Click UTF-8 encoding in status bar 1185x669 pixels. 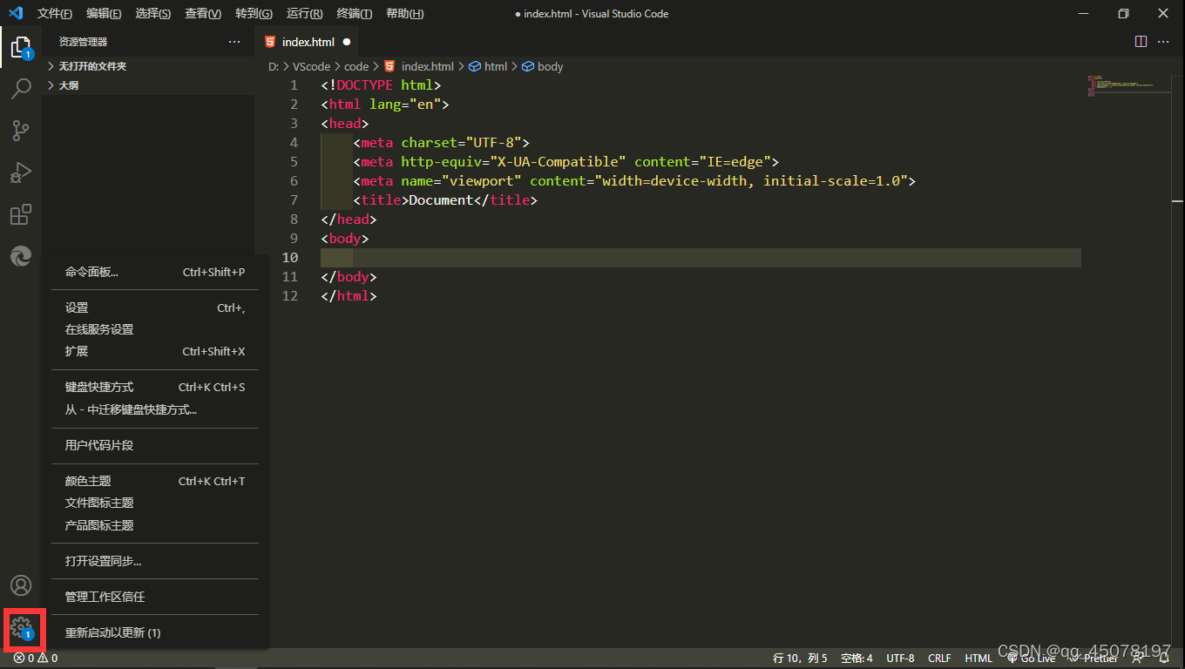(x=900, y=659)
